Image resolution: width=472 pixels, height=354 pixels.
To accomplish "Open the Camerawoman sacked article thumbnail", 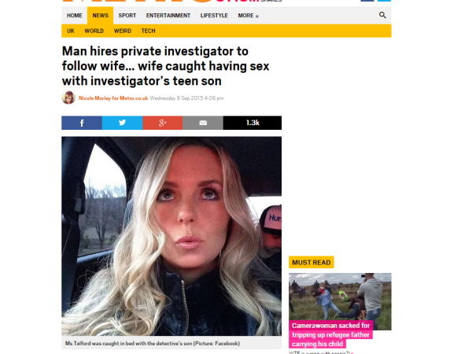I will 340,301.
